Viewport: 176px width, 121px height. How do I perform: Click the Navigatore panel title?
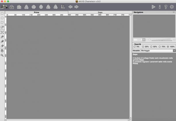pos(138,12)
